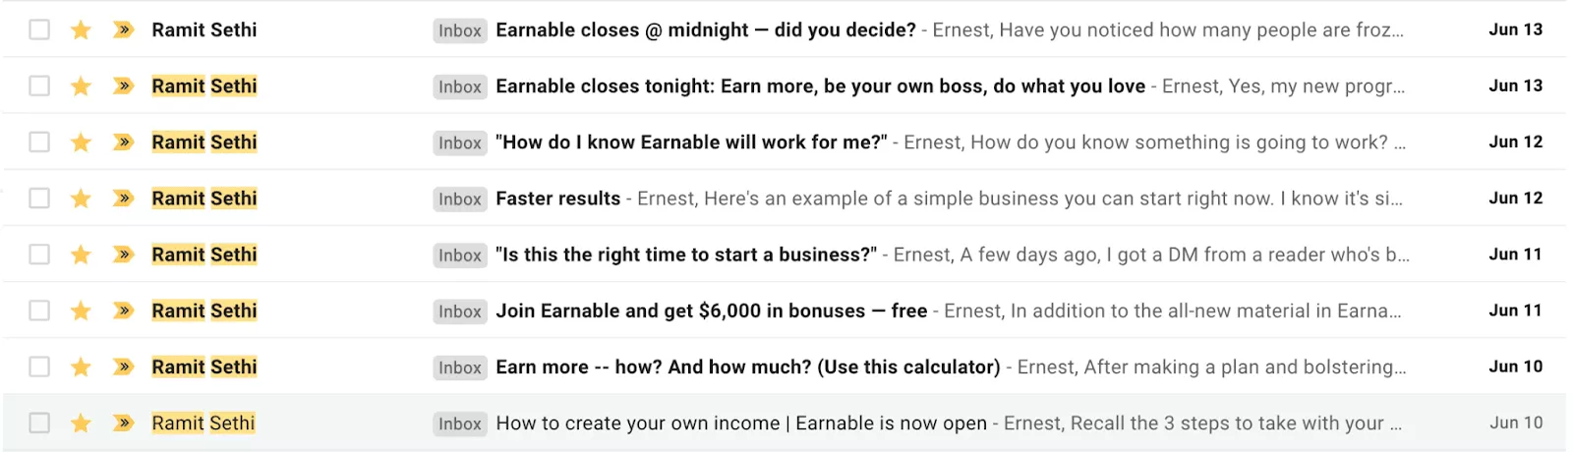Select checkbox for 'How to create your own income' email
1573x452 pixels.
pyautogui.click(x=39, y=424)
